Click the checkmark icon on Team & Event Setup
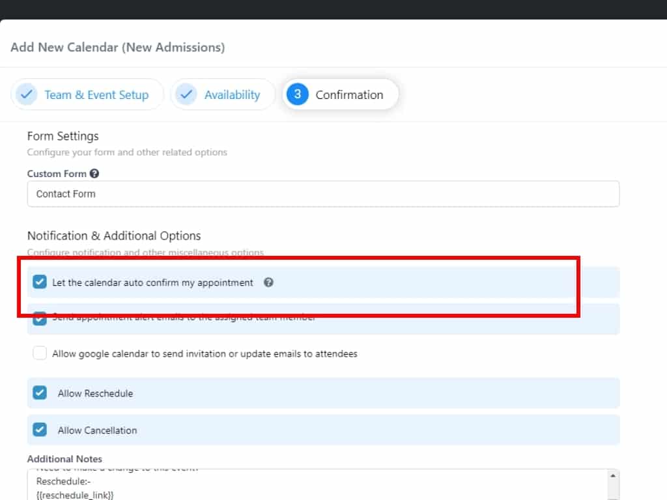The height and width of the screenshot is (500, 667). pos(27,94)
